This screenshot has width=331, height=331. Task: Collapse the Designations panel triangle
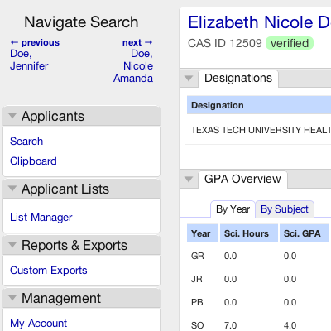click(x=189, y=79)
